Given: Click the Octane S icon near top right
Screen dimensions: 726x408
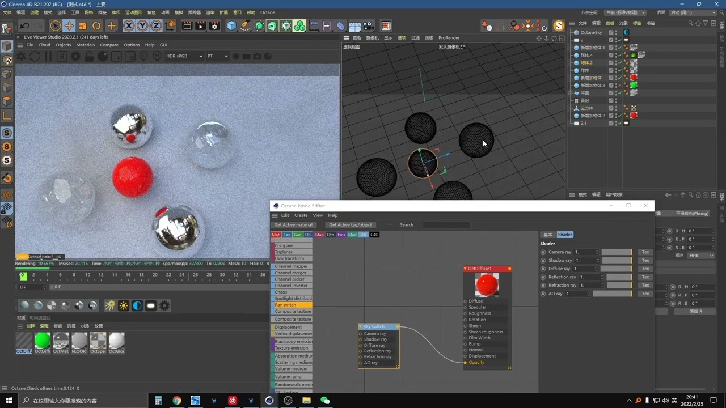Looking at the screenshot, I should [559, 26].
